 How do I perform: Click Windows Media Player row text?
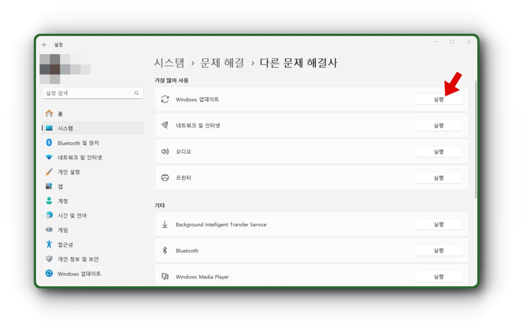tap(202, 277)
